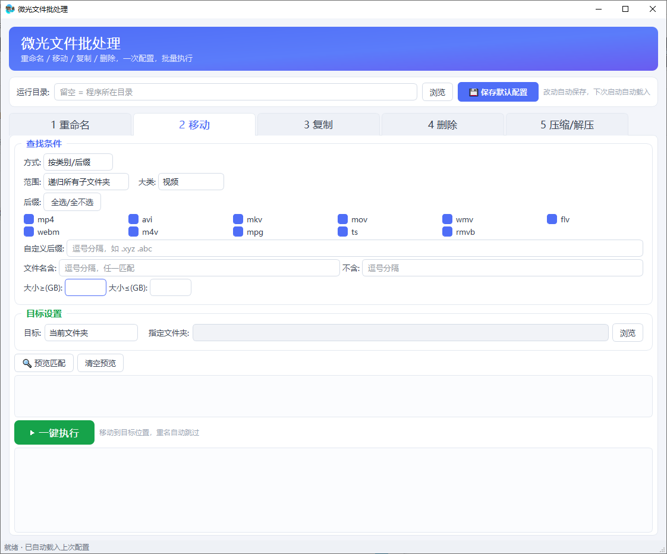This screenshot has height=554, width=667.
Task: Focus the 文件名含 input field
Action: (199, 268)
